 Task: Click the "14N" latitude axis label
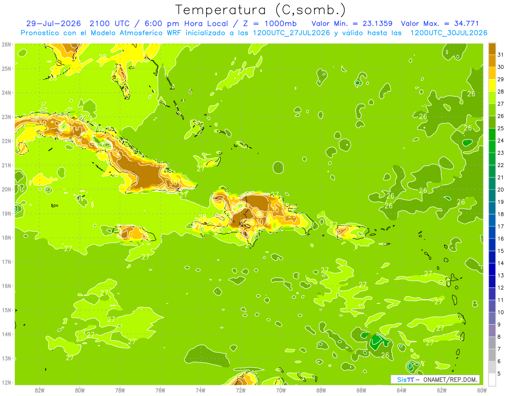point(6,334)
